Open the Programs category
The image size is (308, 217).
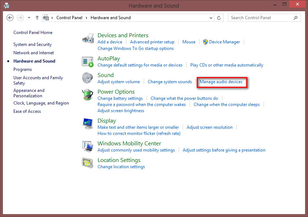pyautogui.click(x=23, y=69)
